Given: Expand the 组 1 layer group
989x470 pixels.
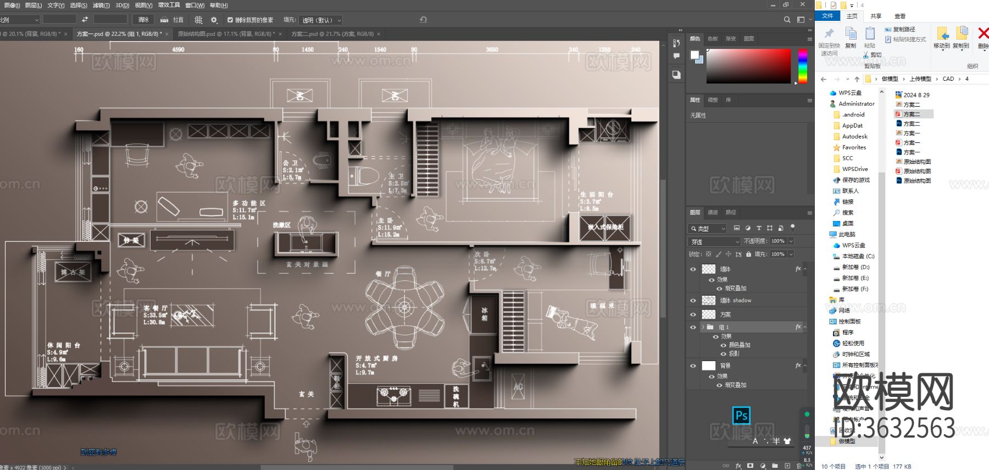Looking at the screenshot, I should click(x=703, y=327).
